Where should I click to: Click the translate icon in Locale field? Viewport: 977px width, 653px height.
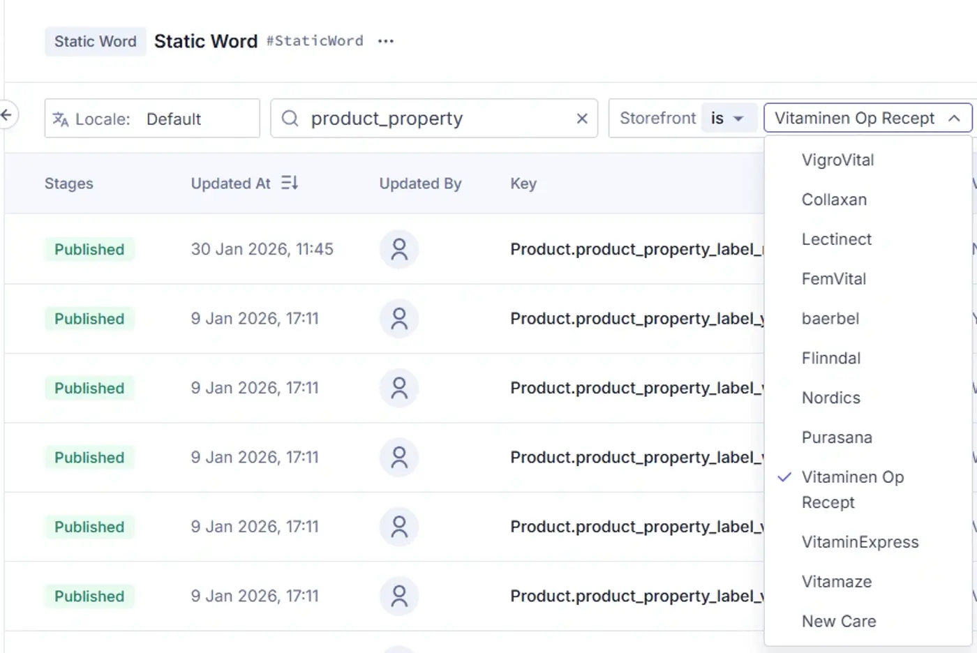tap(61, 119)
